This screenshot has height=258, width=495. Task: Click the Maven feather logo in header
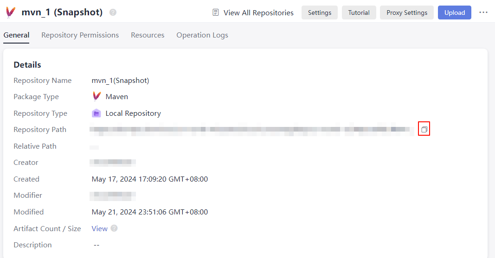pyautogui.click(x=10, y=13)
